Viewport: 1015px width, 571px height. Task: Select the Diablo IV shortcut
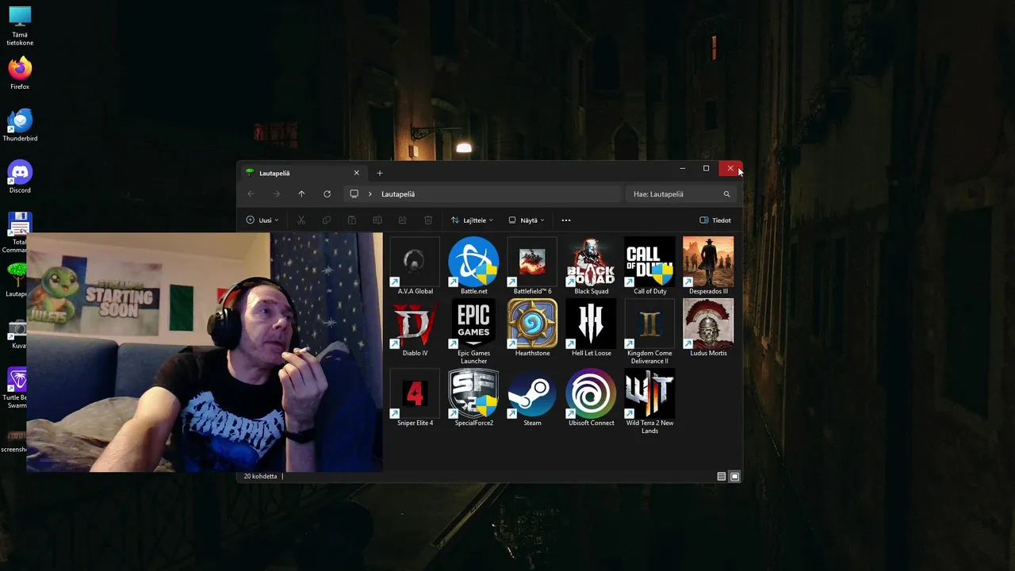click(x=415, y=328)
